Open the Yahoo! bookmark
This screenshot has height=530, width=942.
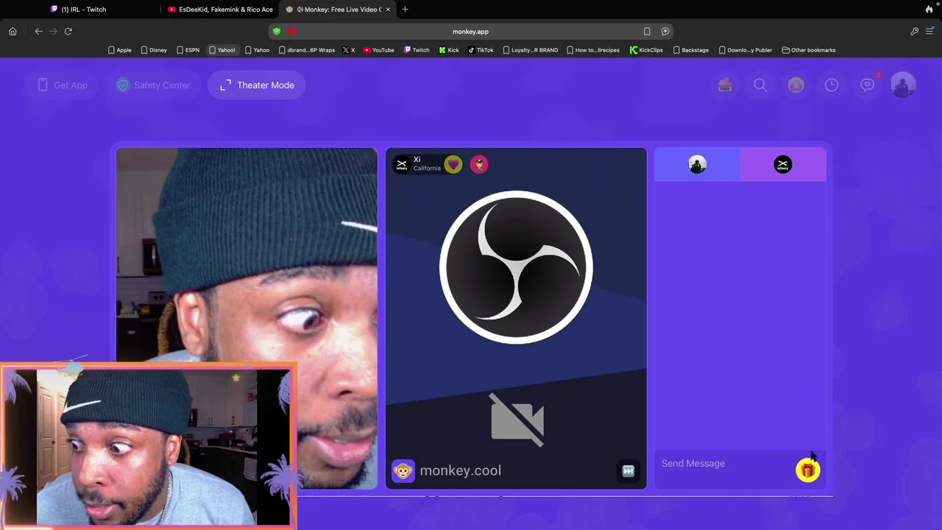pos(222,50)
